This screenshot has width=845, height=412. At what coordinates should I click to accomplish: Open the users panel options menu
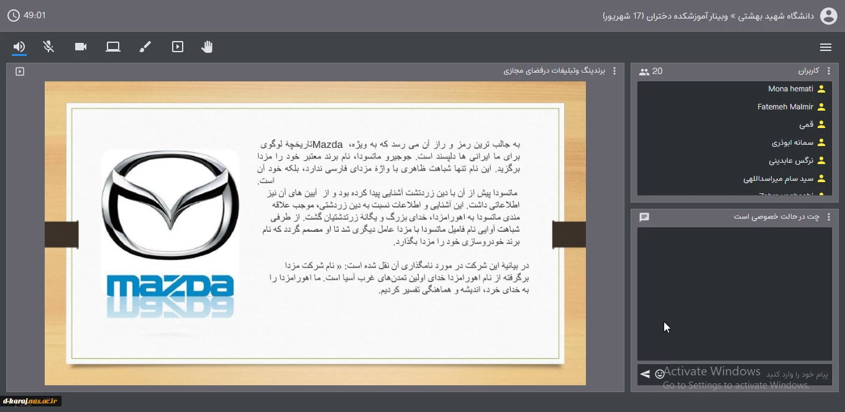click(x=828, y=71)
